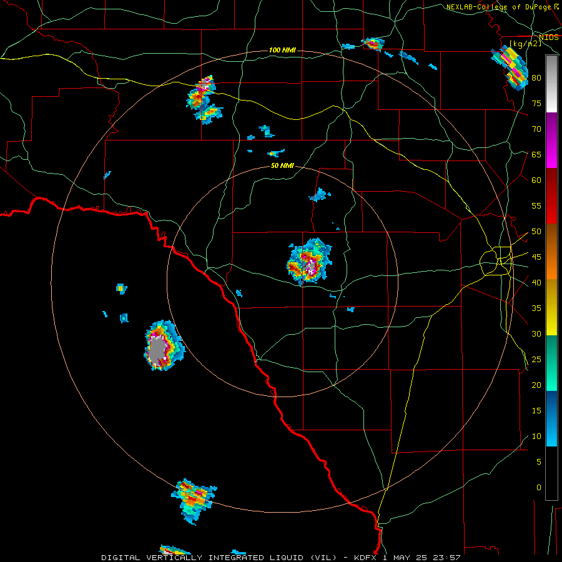Click the 100 NMI range ring label
The width and height of the screenshot is (562, 562).
(282, 50)
